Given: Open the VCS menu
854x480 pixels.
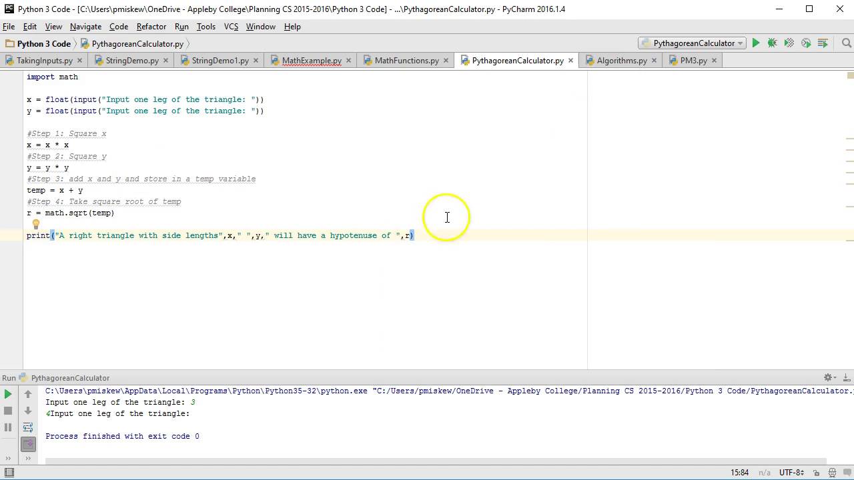Looking at the screenshot, I should click(231, 27).
